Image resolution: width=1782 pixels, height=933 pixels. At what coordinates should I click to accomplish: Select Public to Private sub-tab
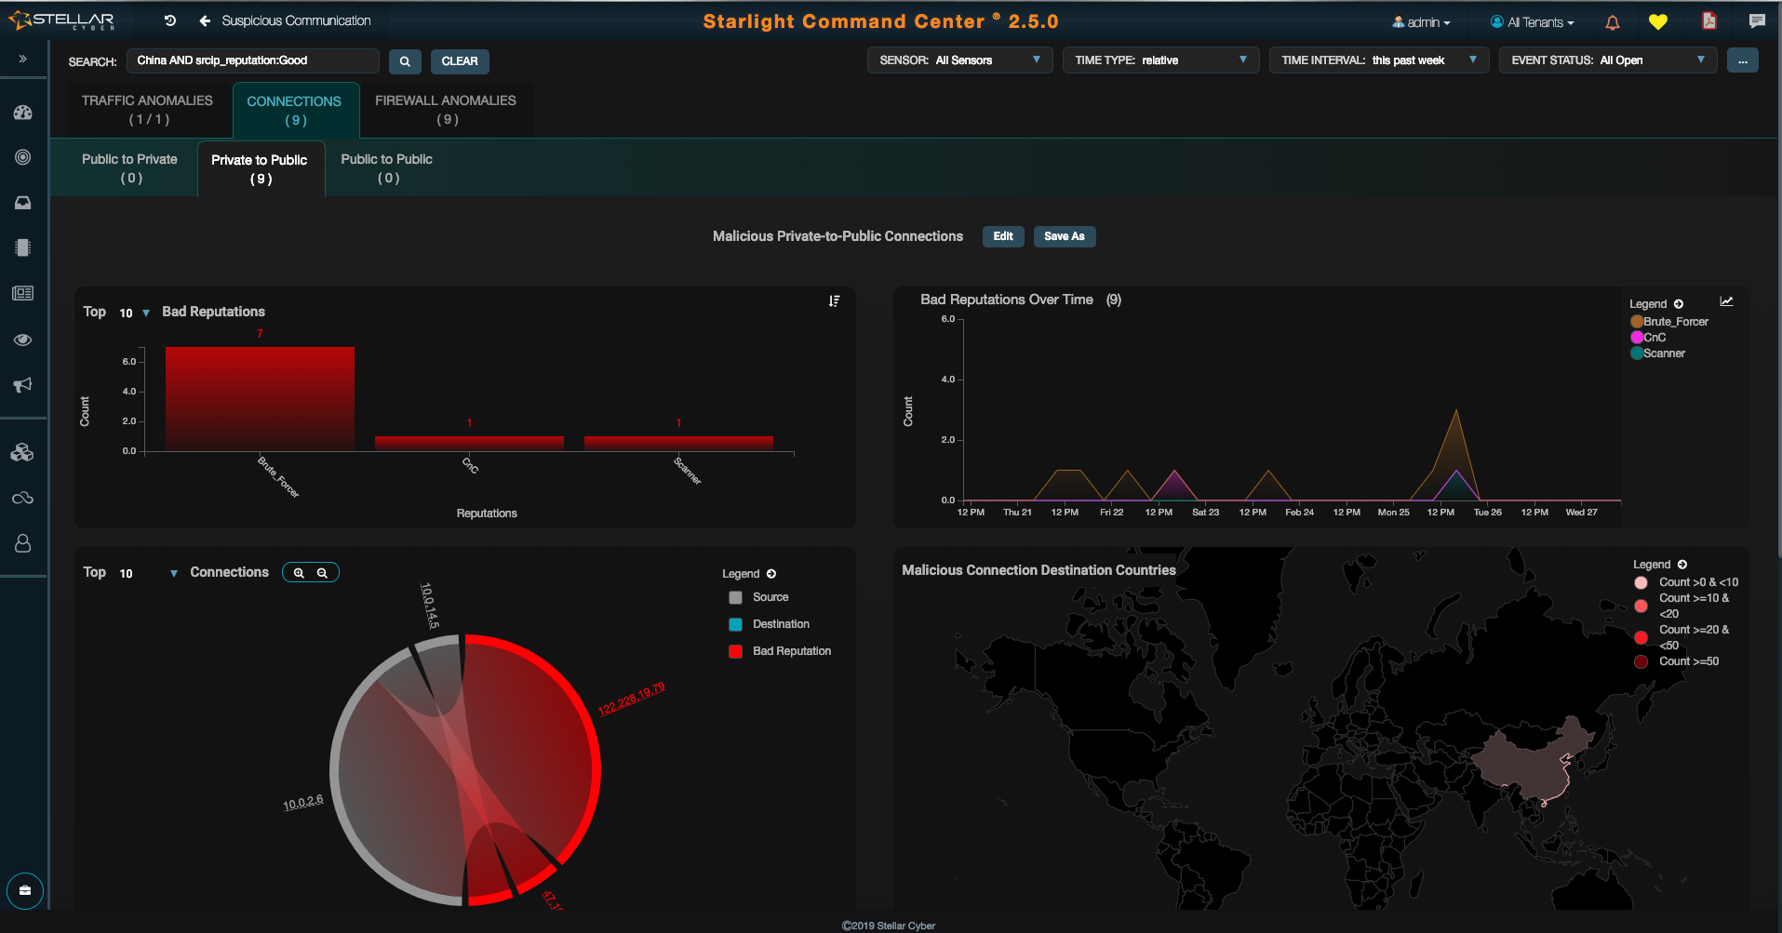coord(129,168)
